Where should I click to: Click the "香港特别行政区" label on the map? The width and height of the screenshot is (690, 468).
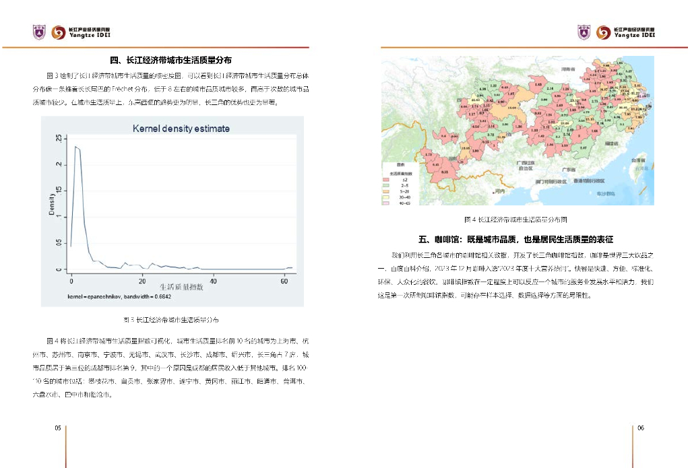point(589,180)
